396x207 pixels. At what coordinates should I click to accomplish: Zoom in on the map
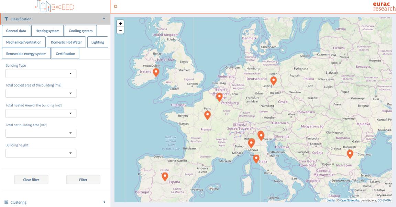(120, 24)
